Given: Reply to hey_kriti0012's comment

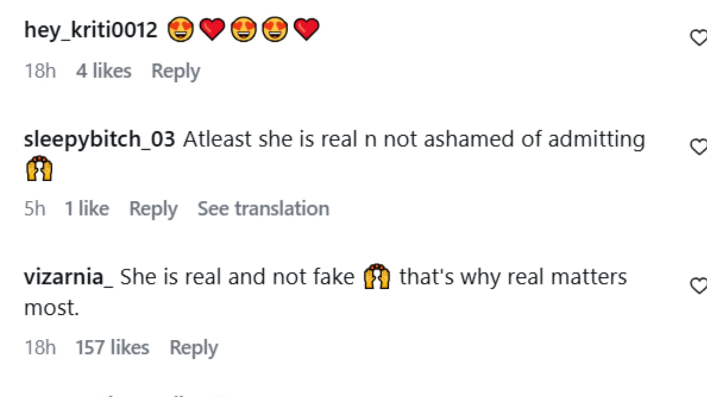Looking at the screenshot, I should point(176,71).
